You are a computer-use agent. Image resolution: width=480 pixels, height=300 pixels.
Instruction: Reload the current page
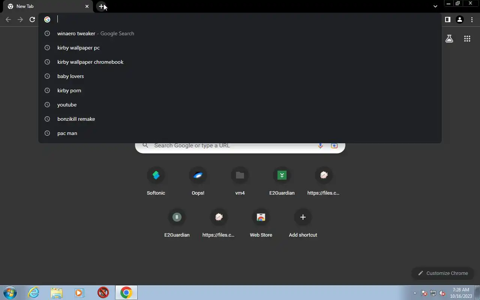click(x=32, y=19)
